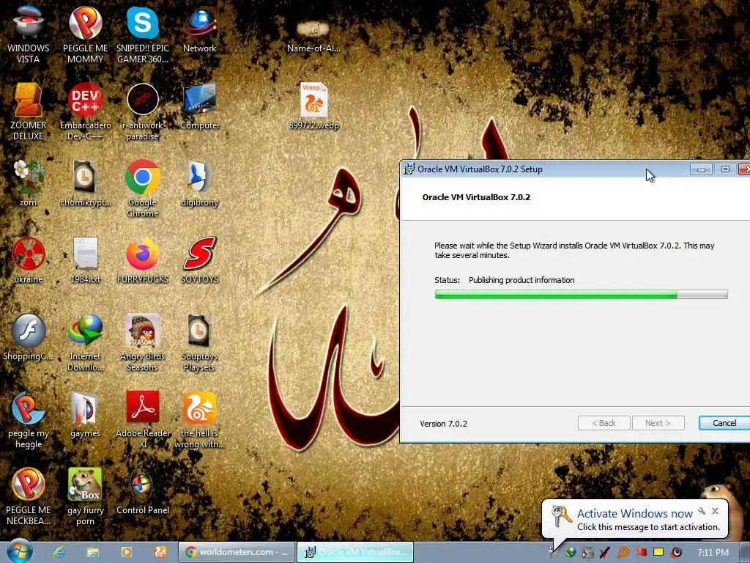Open the PEGGLE ME NECKBEA... desktop icon
The height and width of the screenshot is (563, 750).
tap(29, 497)
